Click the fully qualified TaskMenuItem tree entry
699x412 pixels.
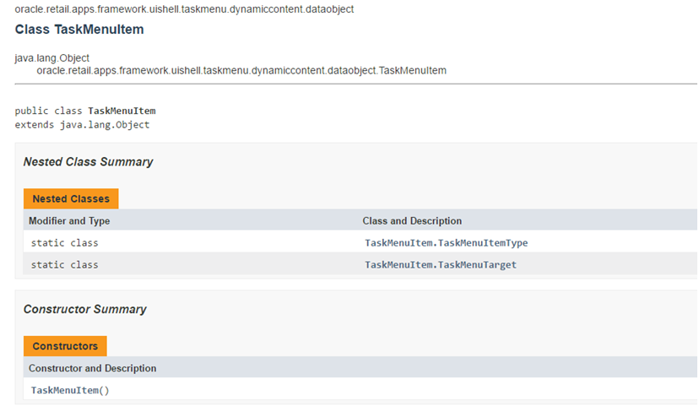pyautogui.click(x=241, y=70)
